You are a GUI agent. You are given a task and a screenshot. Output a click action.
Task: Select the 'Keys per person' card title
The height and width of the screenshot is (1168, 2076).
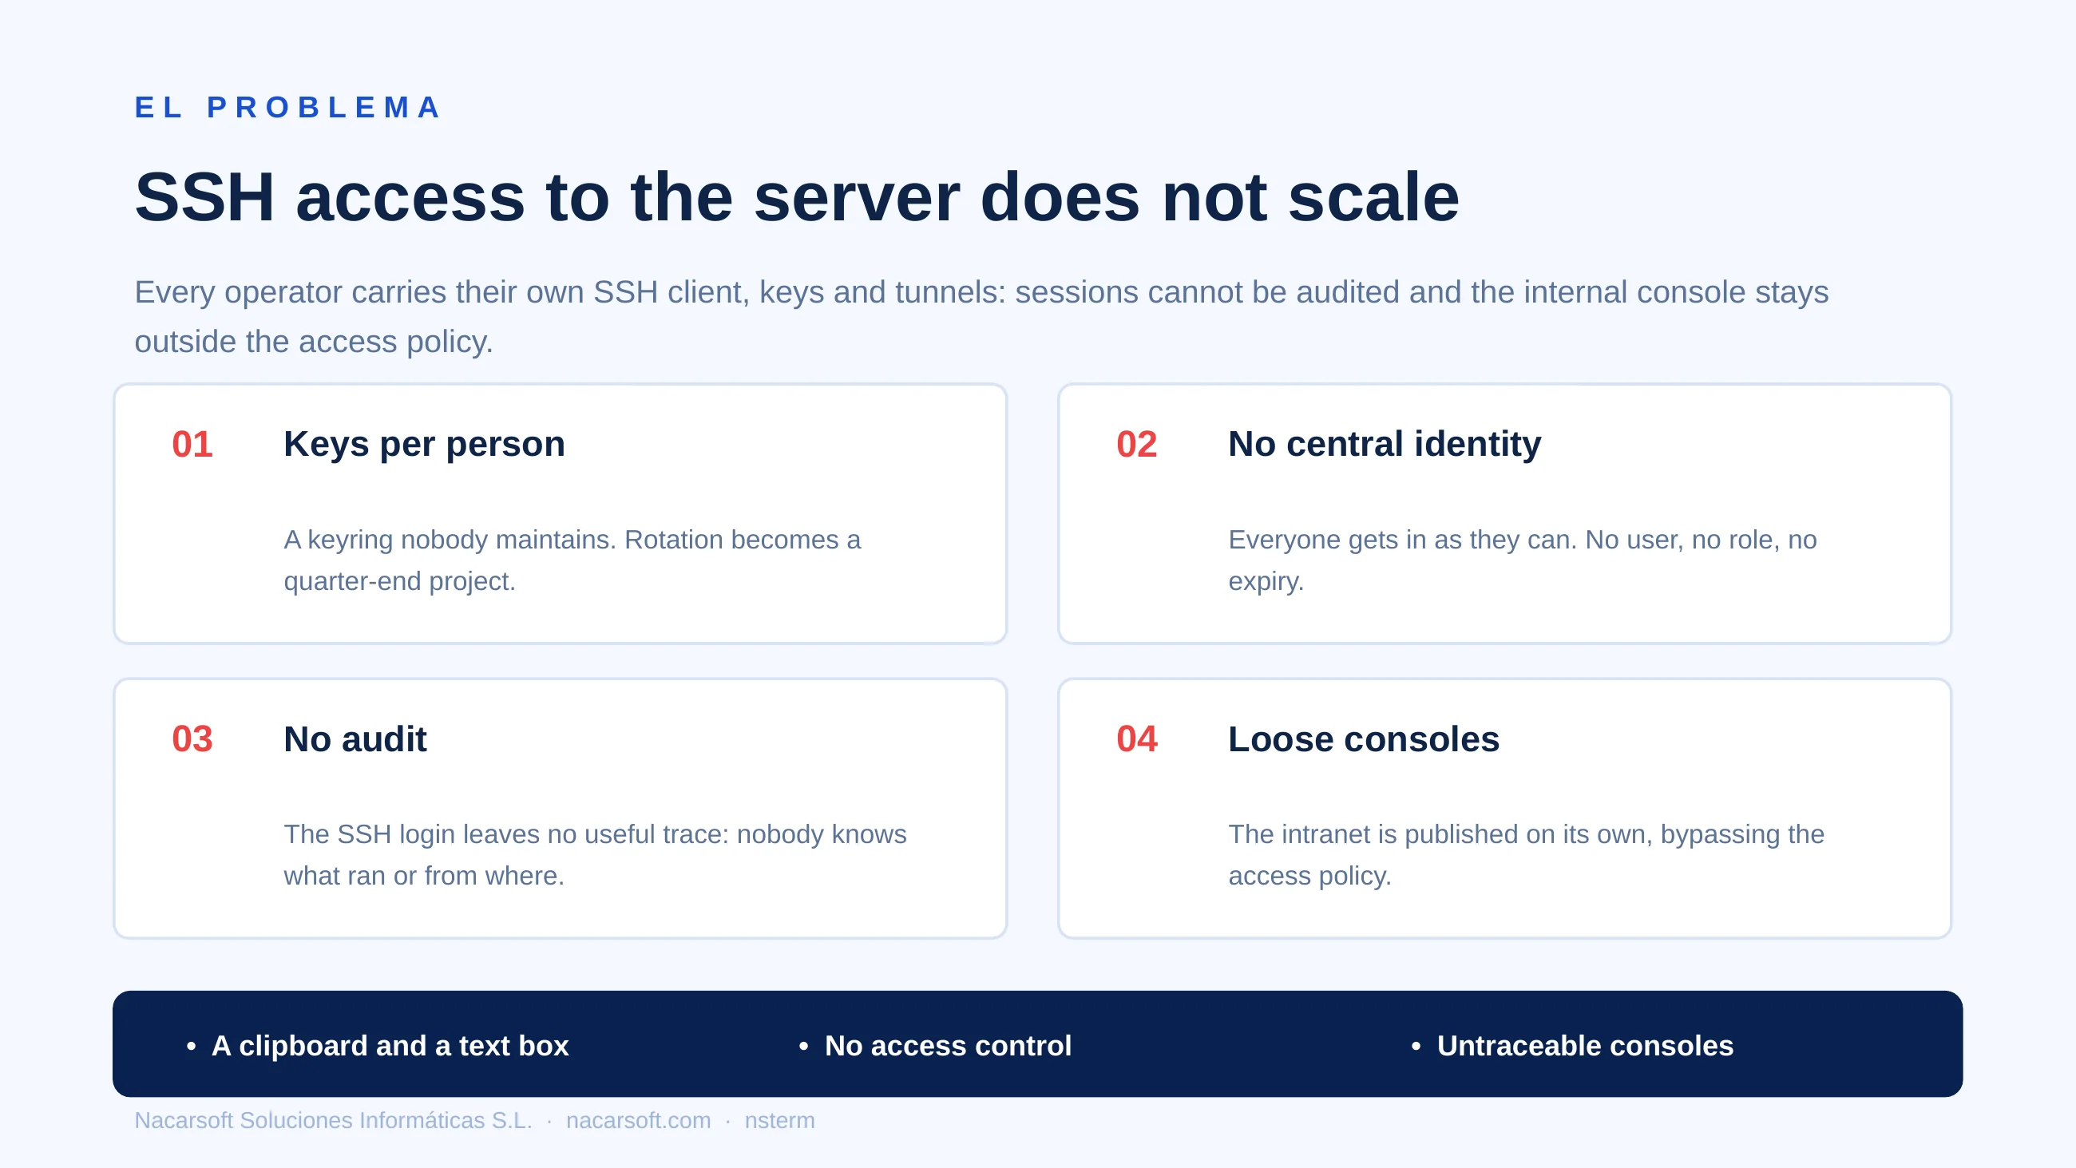(x=424, y=444)
